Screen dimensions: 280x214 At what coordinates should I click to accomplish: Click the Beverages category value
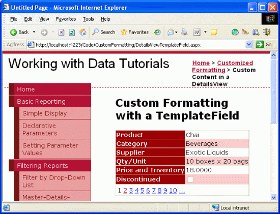pos(202,144)
